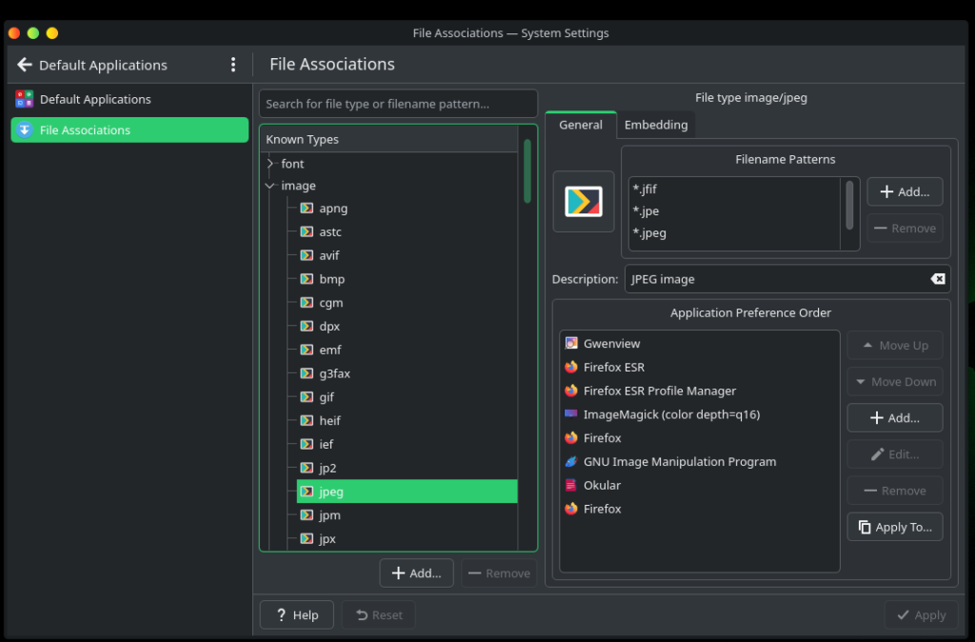Collapse the image category in the tree
Screen dimensions: 975x642
270,186
